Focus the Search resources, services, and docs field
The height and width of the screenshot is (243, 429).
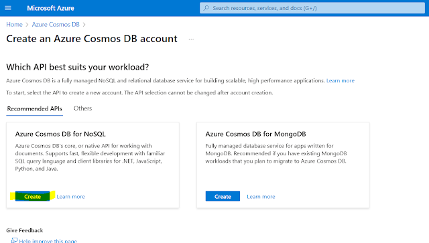click(x=312, y=8)
